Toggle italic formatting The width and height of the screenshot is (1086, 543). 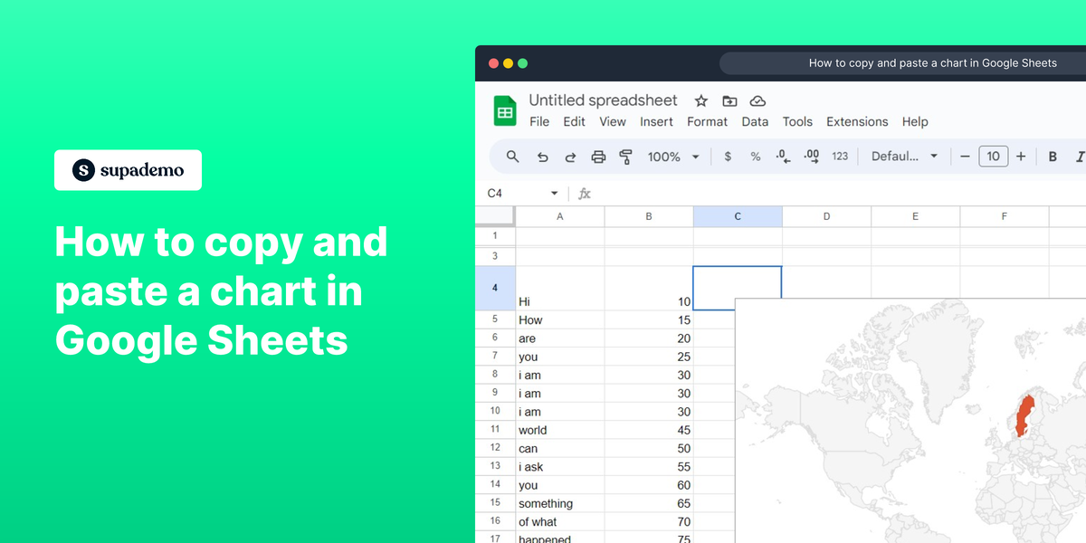pyautogui.click(x=1078, y=156)
